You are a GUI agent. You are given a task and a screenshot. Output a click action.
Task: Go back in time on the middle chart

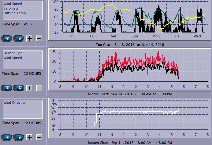click(7, 88)
